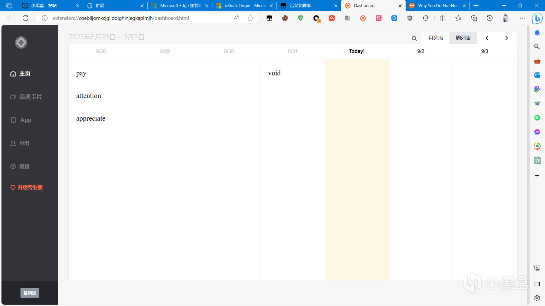
Task: Open a new browser tab
Action: pos(476,6)
